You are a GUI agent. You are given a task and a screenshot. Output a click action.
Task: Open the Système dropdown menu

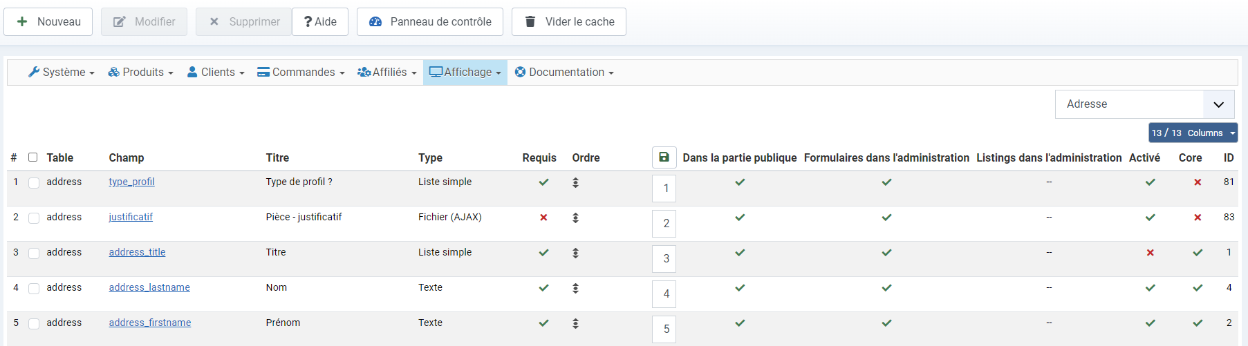(62, 73)
